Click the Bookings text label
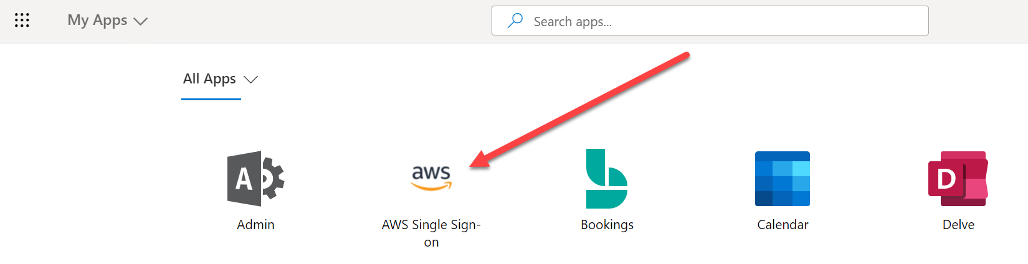This screenshot has height=264, width=1028. tap(607, 225)
